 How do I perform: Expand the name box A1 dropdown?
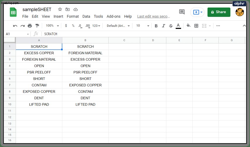coord(28,34)
